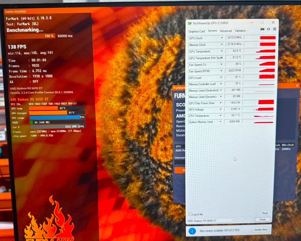The width and height of the screenshot is (301, 241).
Task: Click the GPU Chip Power Draw graph
Action: pos(258,102)
